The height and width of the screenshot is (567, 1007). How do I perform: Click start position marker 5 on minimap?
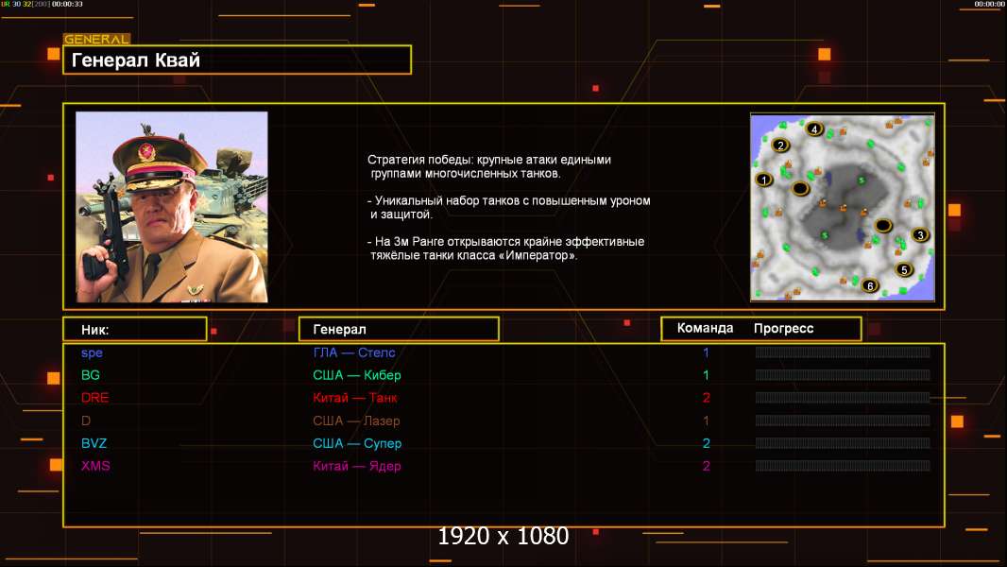(x=903, y=270)
